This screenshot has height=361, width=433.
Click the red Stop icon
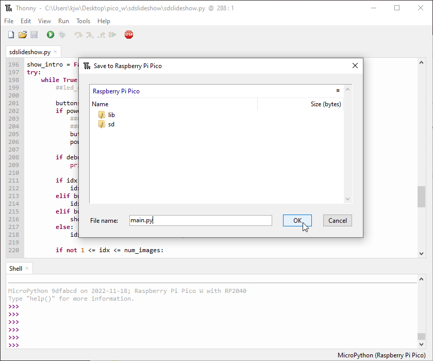(x=129, y=35)
